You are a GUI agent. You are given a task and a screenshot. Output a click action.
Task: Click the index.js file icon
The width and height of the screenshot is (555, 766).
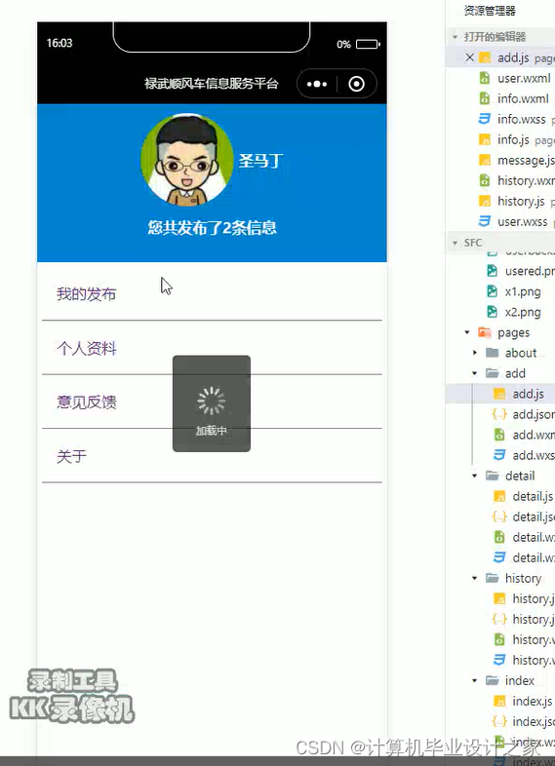point(499,702)
